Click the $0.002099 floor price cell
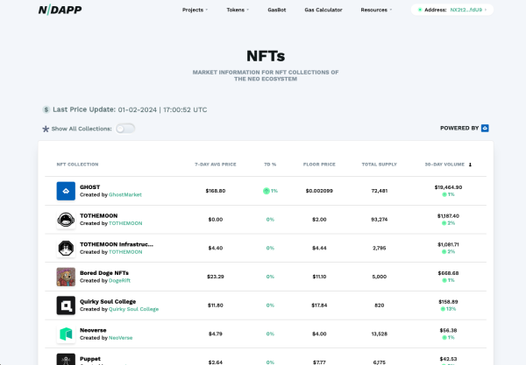This screenshot has height=365, width=526. click(319, 191)
